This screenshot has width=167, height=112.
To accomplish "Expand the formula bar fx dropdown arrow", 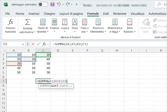I will coord(48,44).
